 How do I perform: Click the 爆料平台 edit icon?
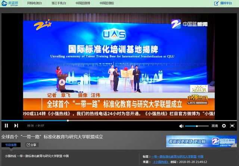[216, 3]
